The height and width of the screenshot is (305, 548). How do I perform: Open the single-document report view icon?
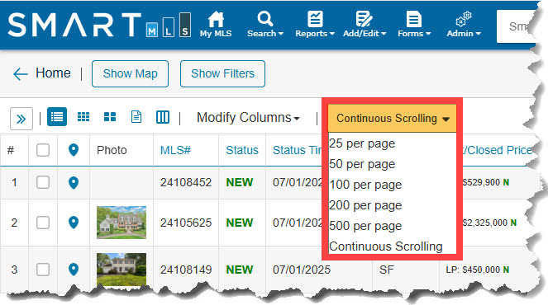click(136, 117)
